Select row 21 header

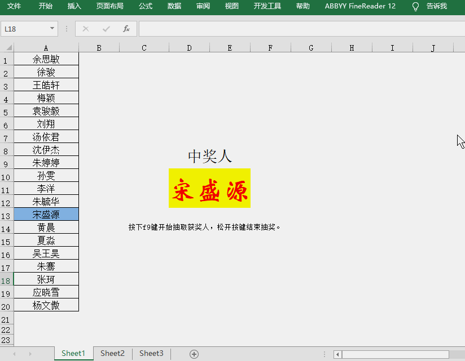point(7,319)
